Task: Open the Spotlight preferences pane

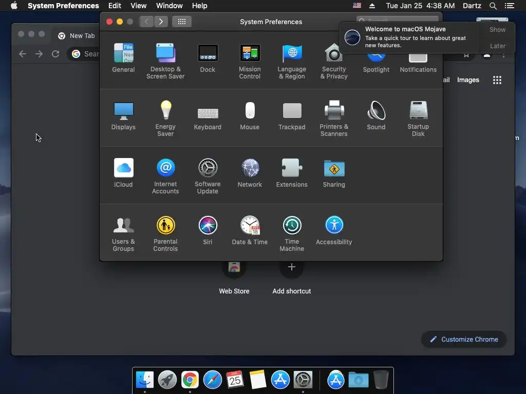Action: 376,64
